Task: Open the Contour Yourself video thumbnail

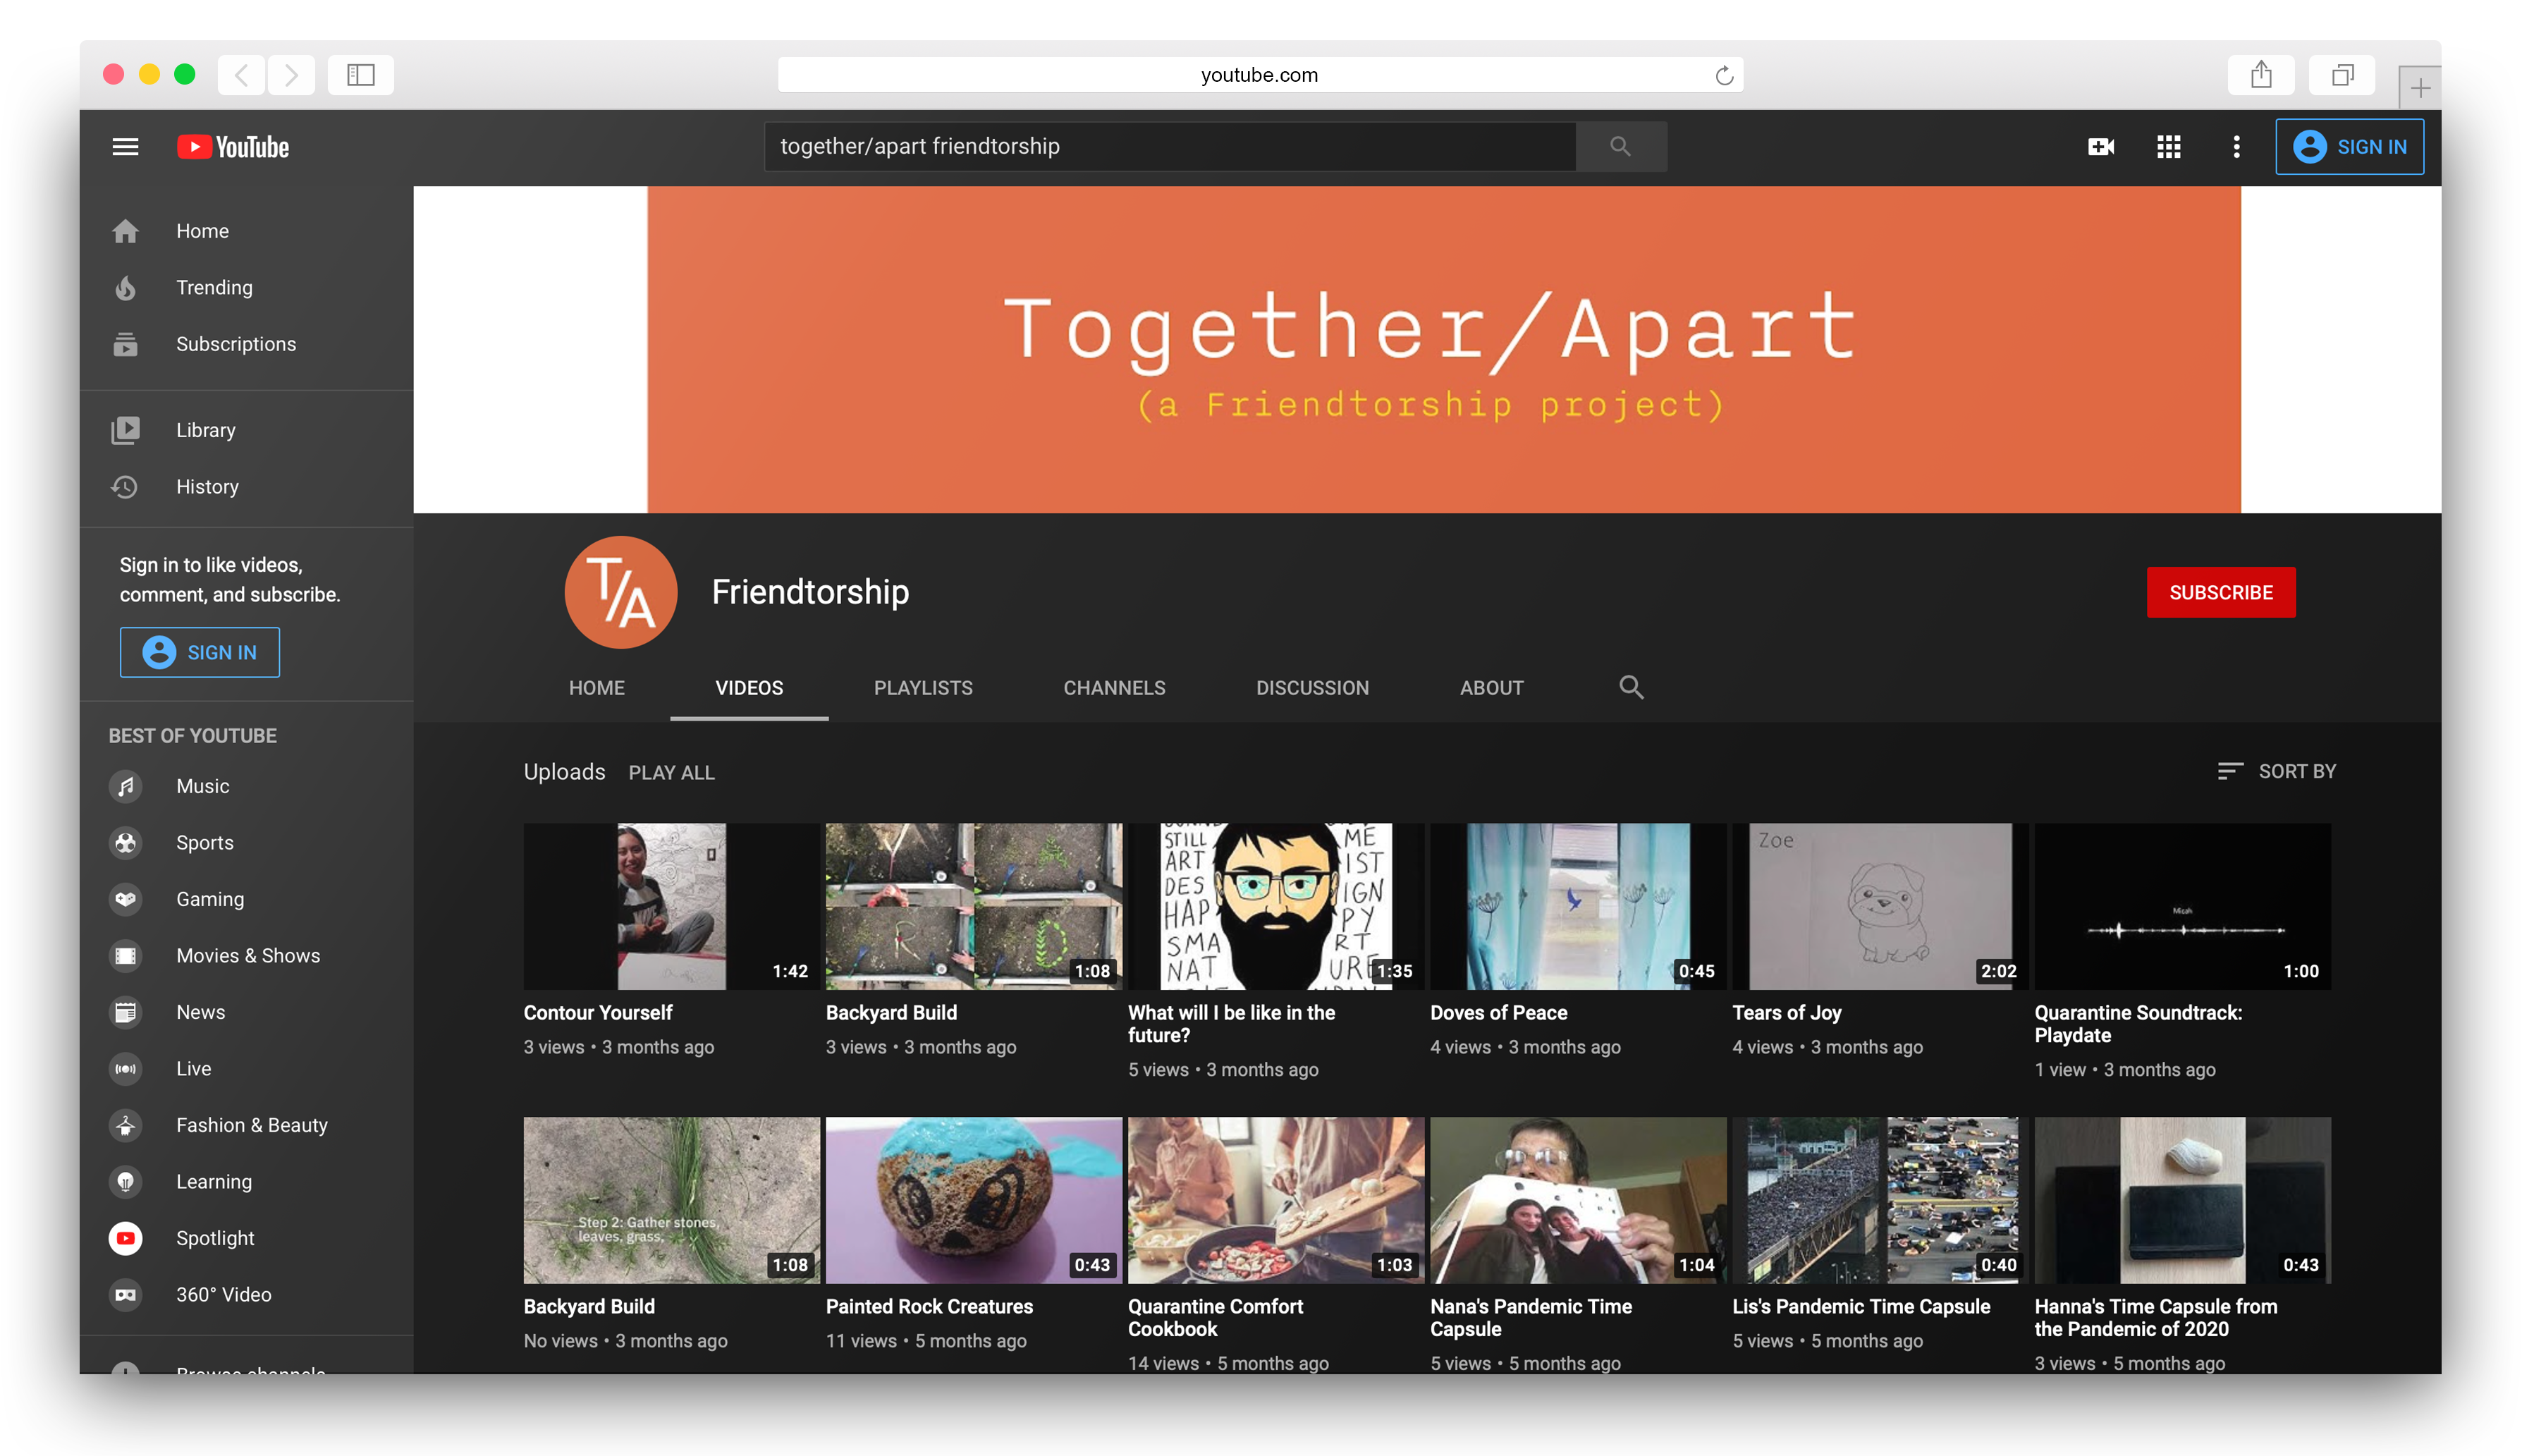Action: 671,906
